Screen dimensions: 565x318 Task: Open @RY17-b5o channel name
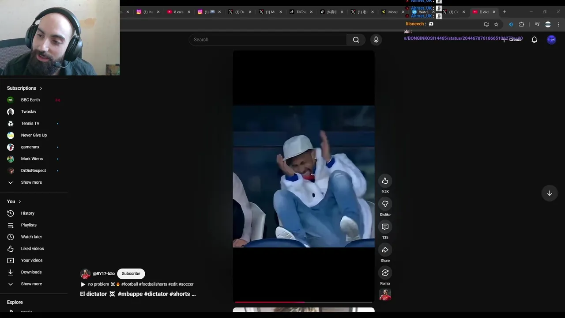(x=104, y=273)
